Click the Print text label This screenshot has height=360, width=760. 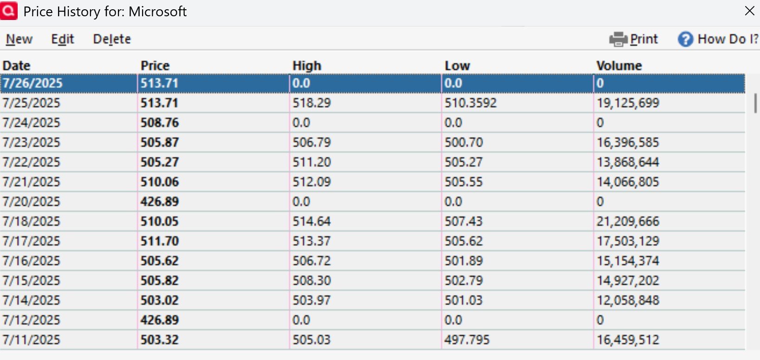coord(644,39)
